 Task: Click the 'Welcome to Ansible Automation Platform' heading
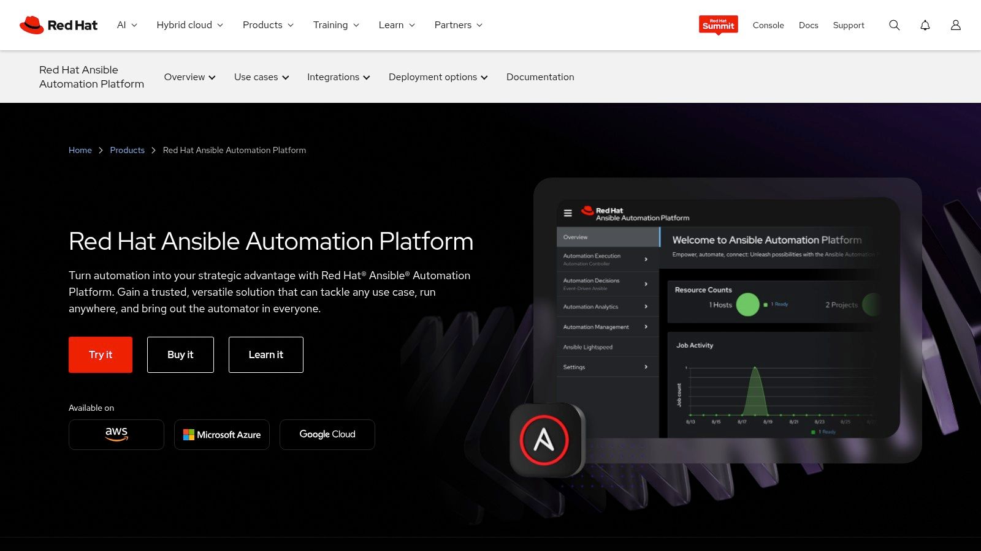[x=766, y=240]
